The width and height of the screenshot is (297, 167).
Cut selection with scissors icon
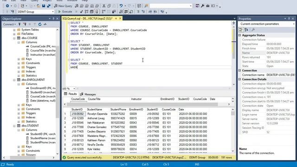(x=104, y=6)
